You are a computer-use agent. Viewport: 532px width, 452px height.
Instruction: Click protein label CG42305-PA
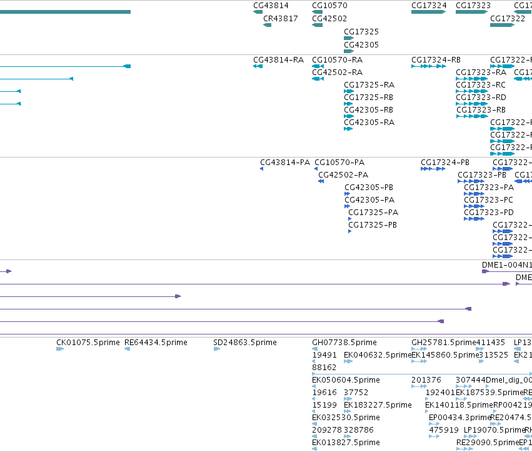369,201
